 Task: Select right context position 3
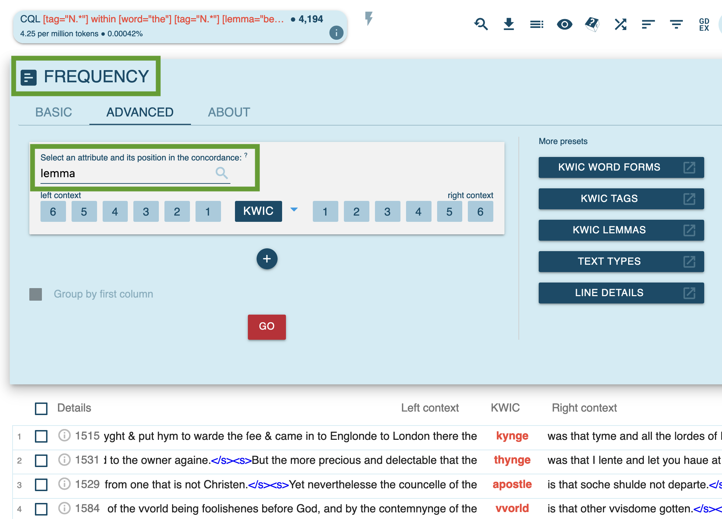[x=387, y=211]
